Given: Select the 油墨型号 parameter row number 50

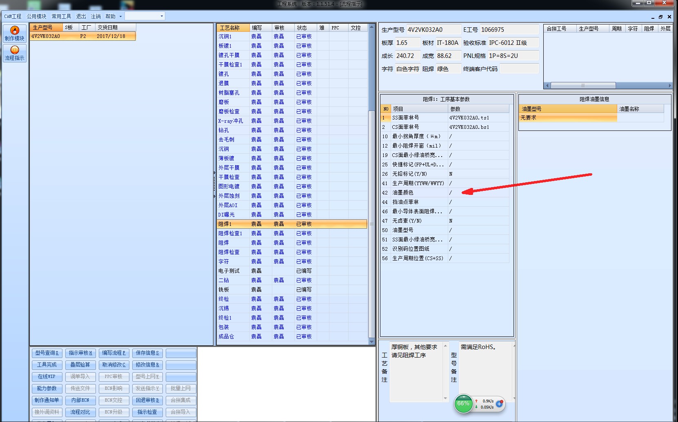Looking at the screenshot, I should click(x=445, y=230).
